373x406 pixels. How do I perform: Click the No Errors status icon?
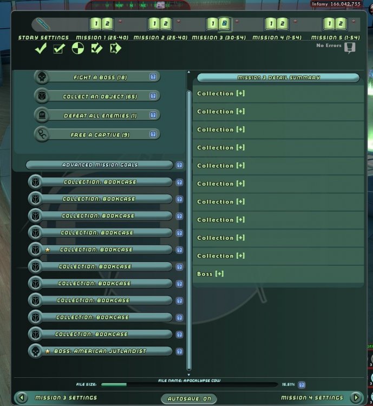tap(350, 48)
